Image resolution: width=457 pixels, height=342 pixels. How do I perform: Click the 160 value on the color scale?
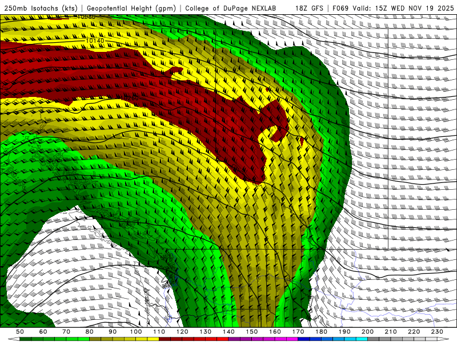tap(275, 332)
